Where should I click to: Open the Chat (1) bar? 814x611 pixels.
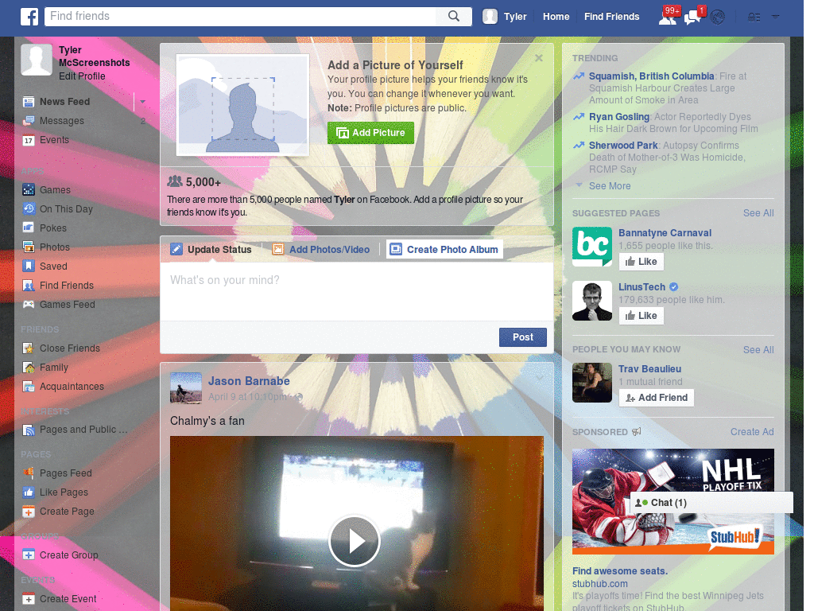click(x=711, y=503)
